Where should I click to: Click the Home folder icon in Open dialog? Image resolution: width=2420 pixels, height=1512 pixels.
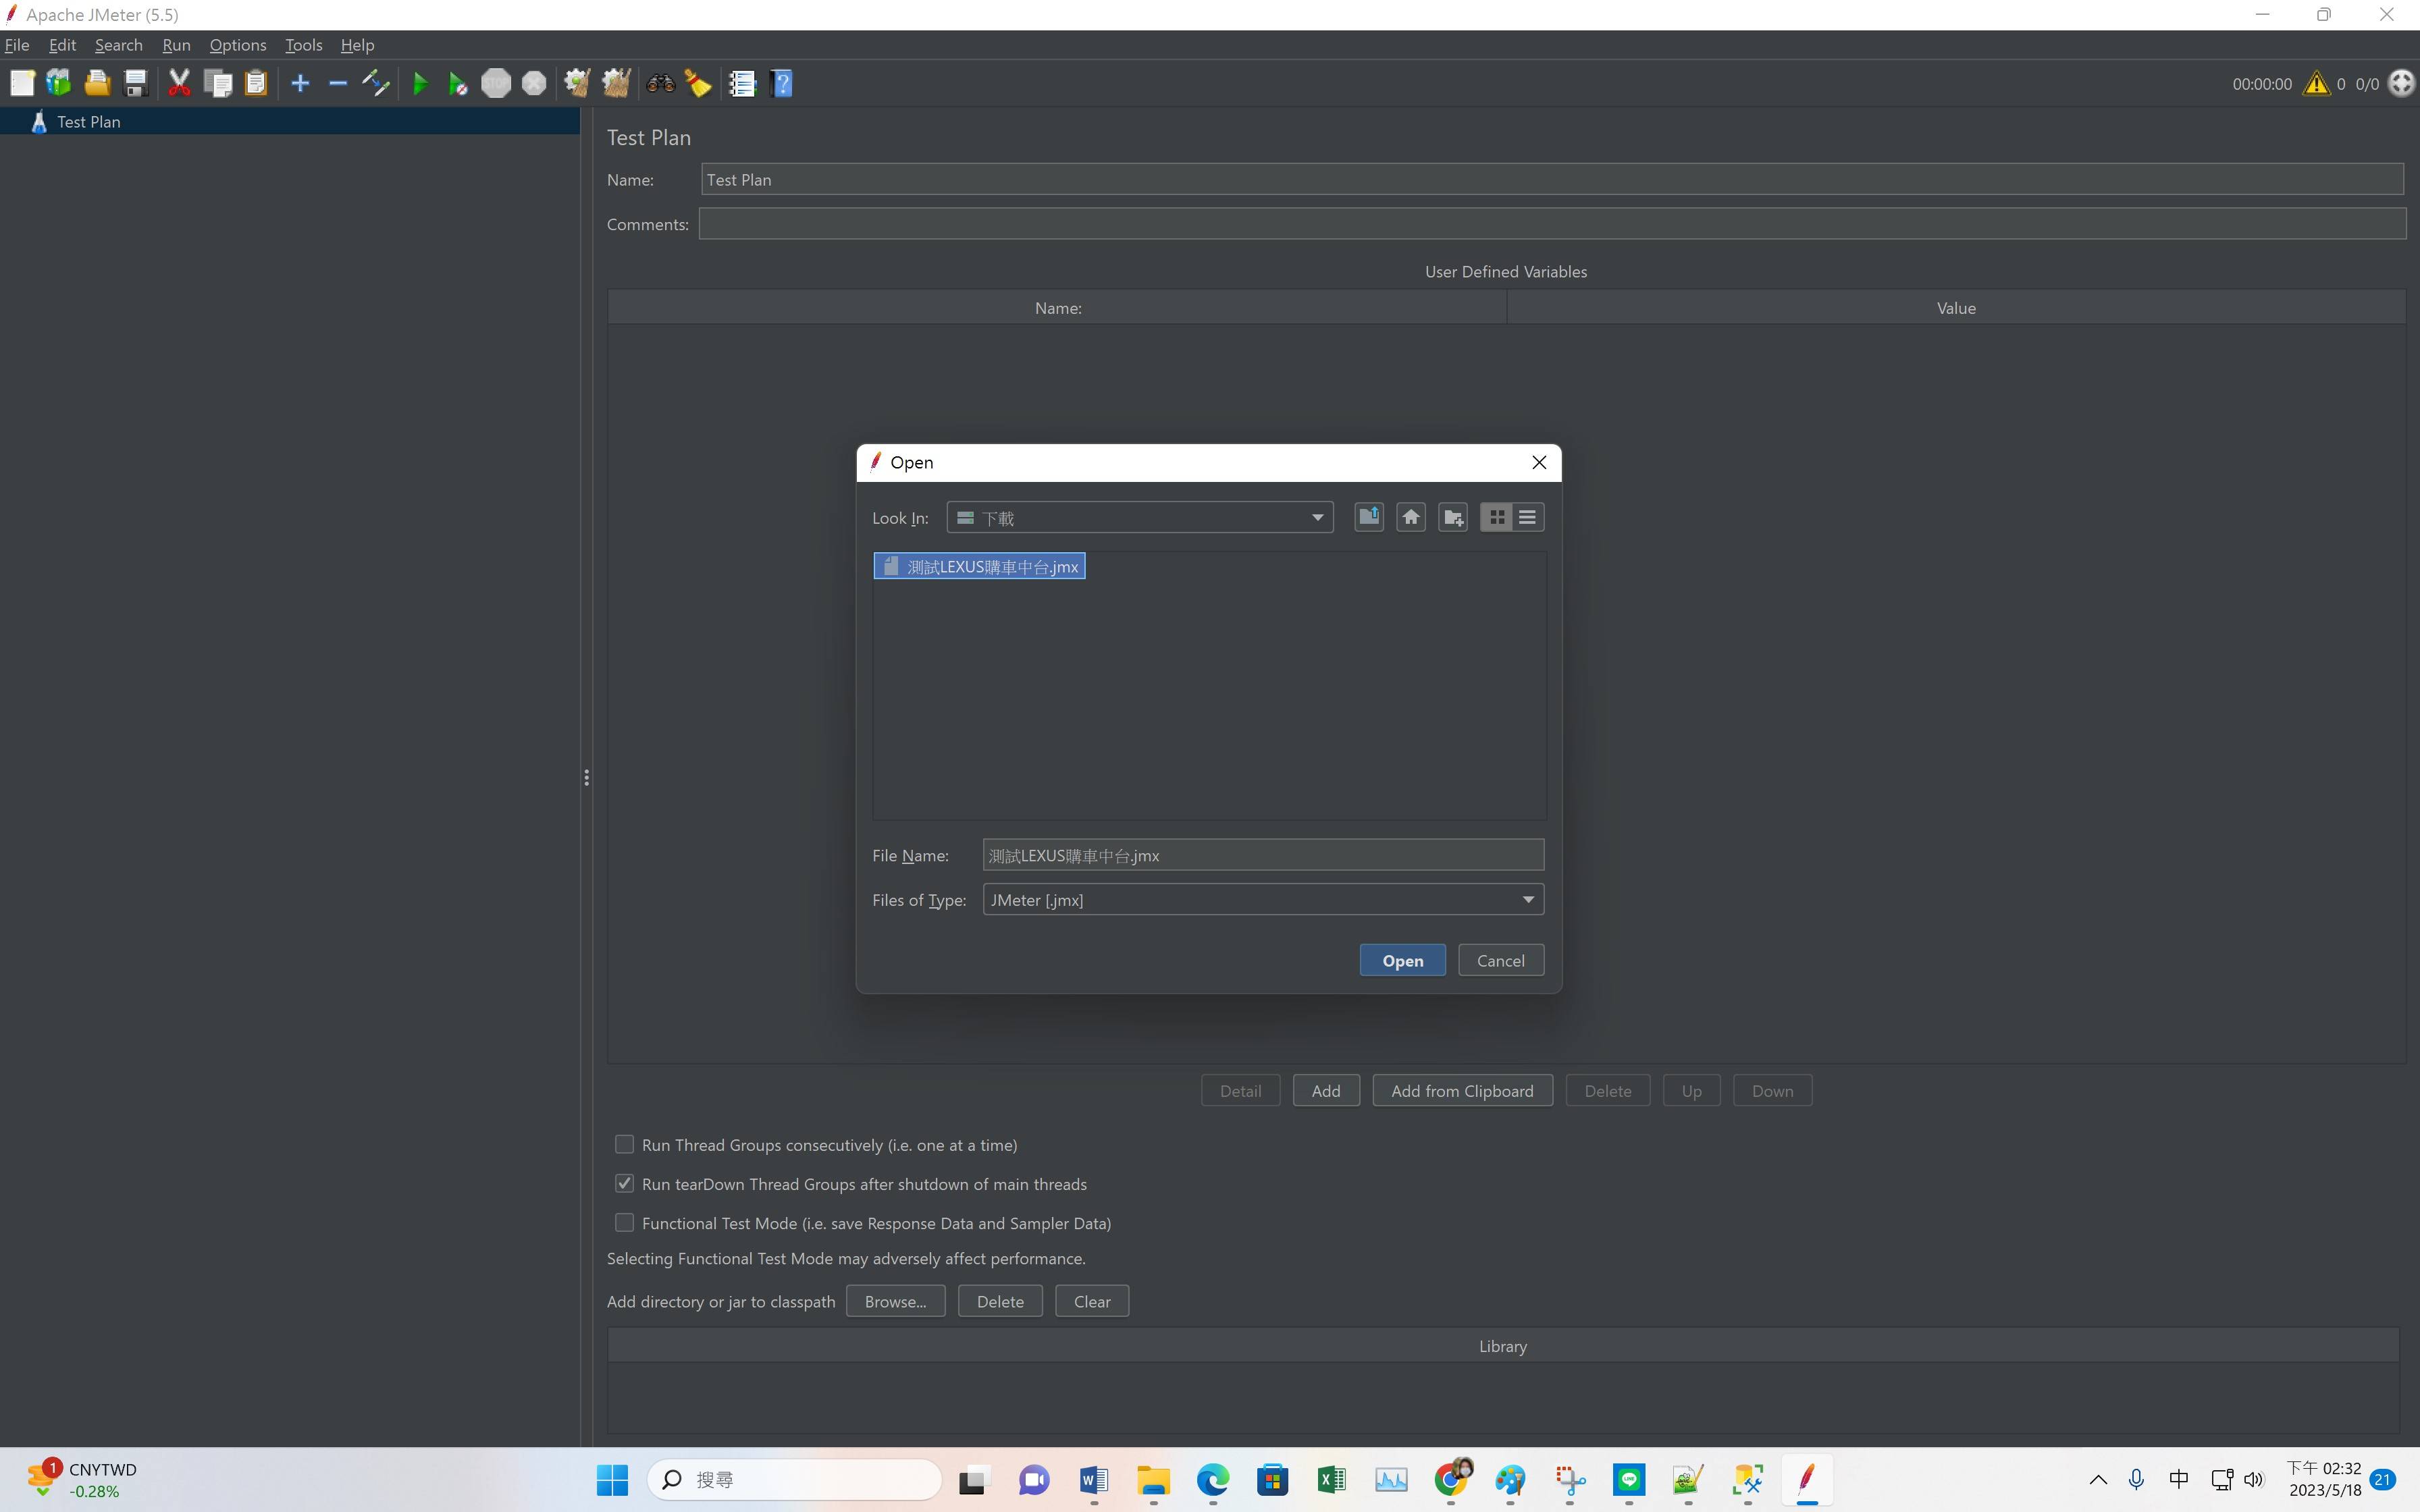click(1411, 517)
